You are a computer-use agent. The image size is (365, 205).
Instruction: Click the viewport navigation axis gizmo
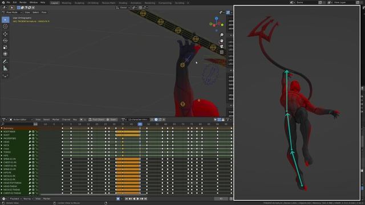coord(217,23)
